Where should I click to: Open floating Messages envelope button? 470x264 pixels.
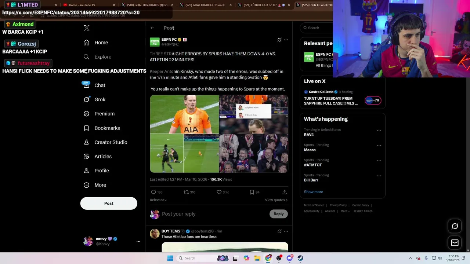[x=455, y=243]
